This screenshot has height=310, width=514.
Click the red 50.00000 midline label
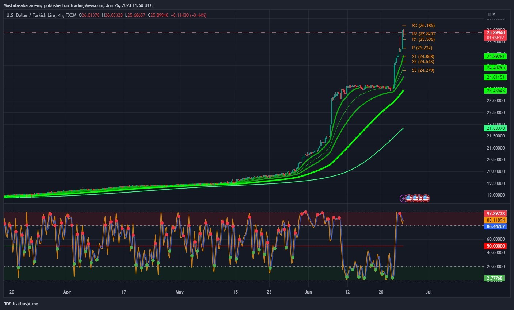coord(496,246)
